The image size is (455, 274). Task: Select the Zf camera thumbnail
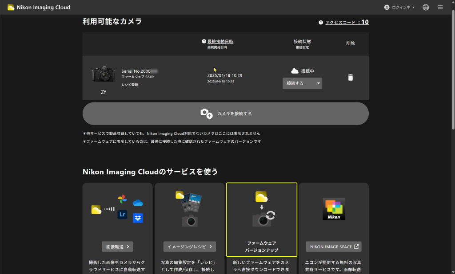[103, 74]
